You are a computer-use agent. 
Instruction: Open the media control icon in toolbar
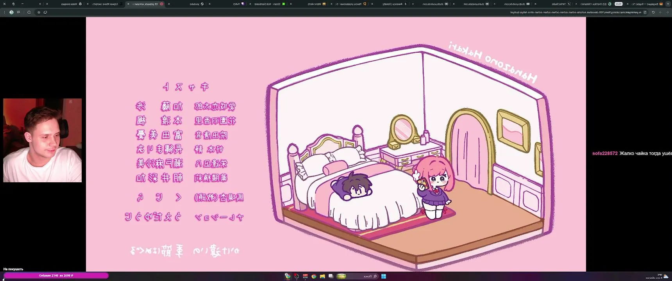coord(18,12)
